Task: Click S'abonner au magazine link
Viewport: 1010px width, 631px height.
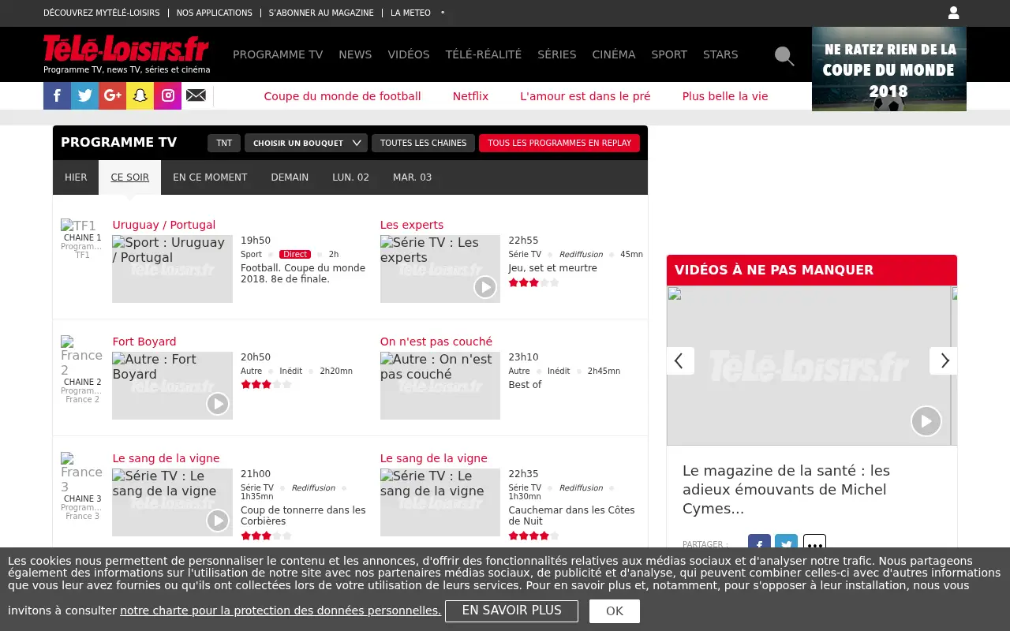Action: 321,13
